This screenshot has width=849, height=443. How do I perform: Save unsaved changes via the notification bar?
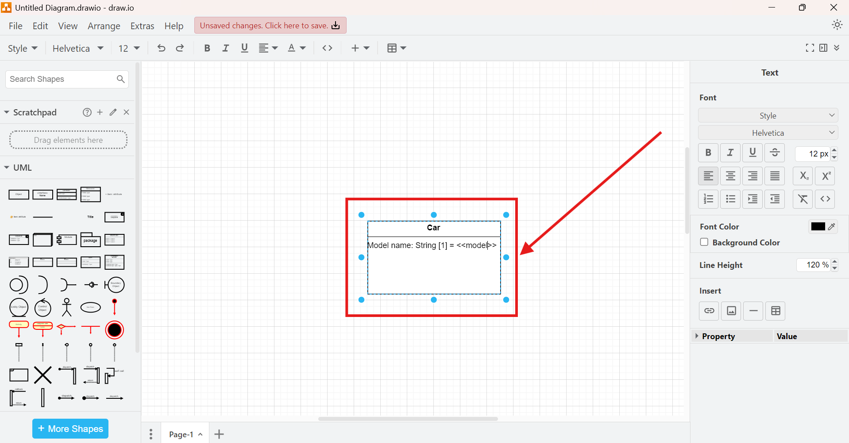coord(270,25)
